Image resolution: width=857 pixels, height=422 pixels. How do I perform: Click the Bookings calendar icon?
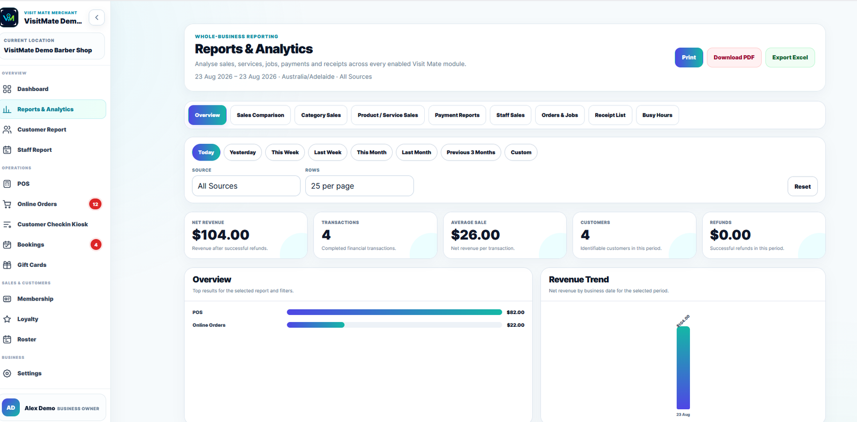tap(7, 244)
